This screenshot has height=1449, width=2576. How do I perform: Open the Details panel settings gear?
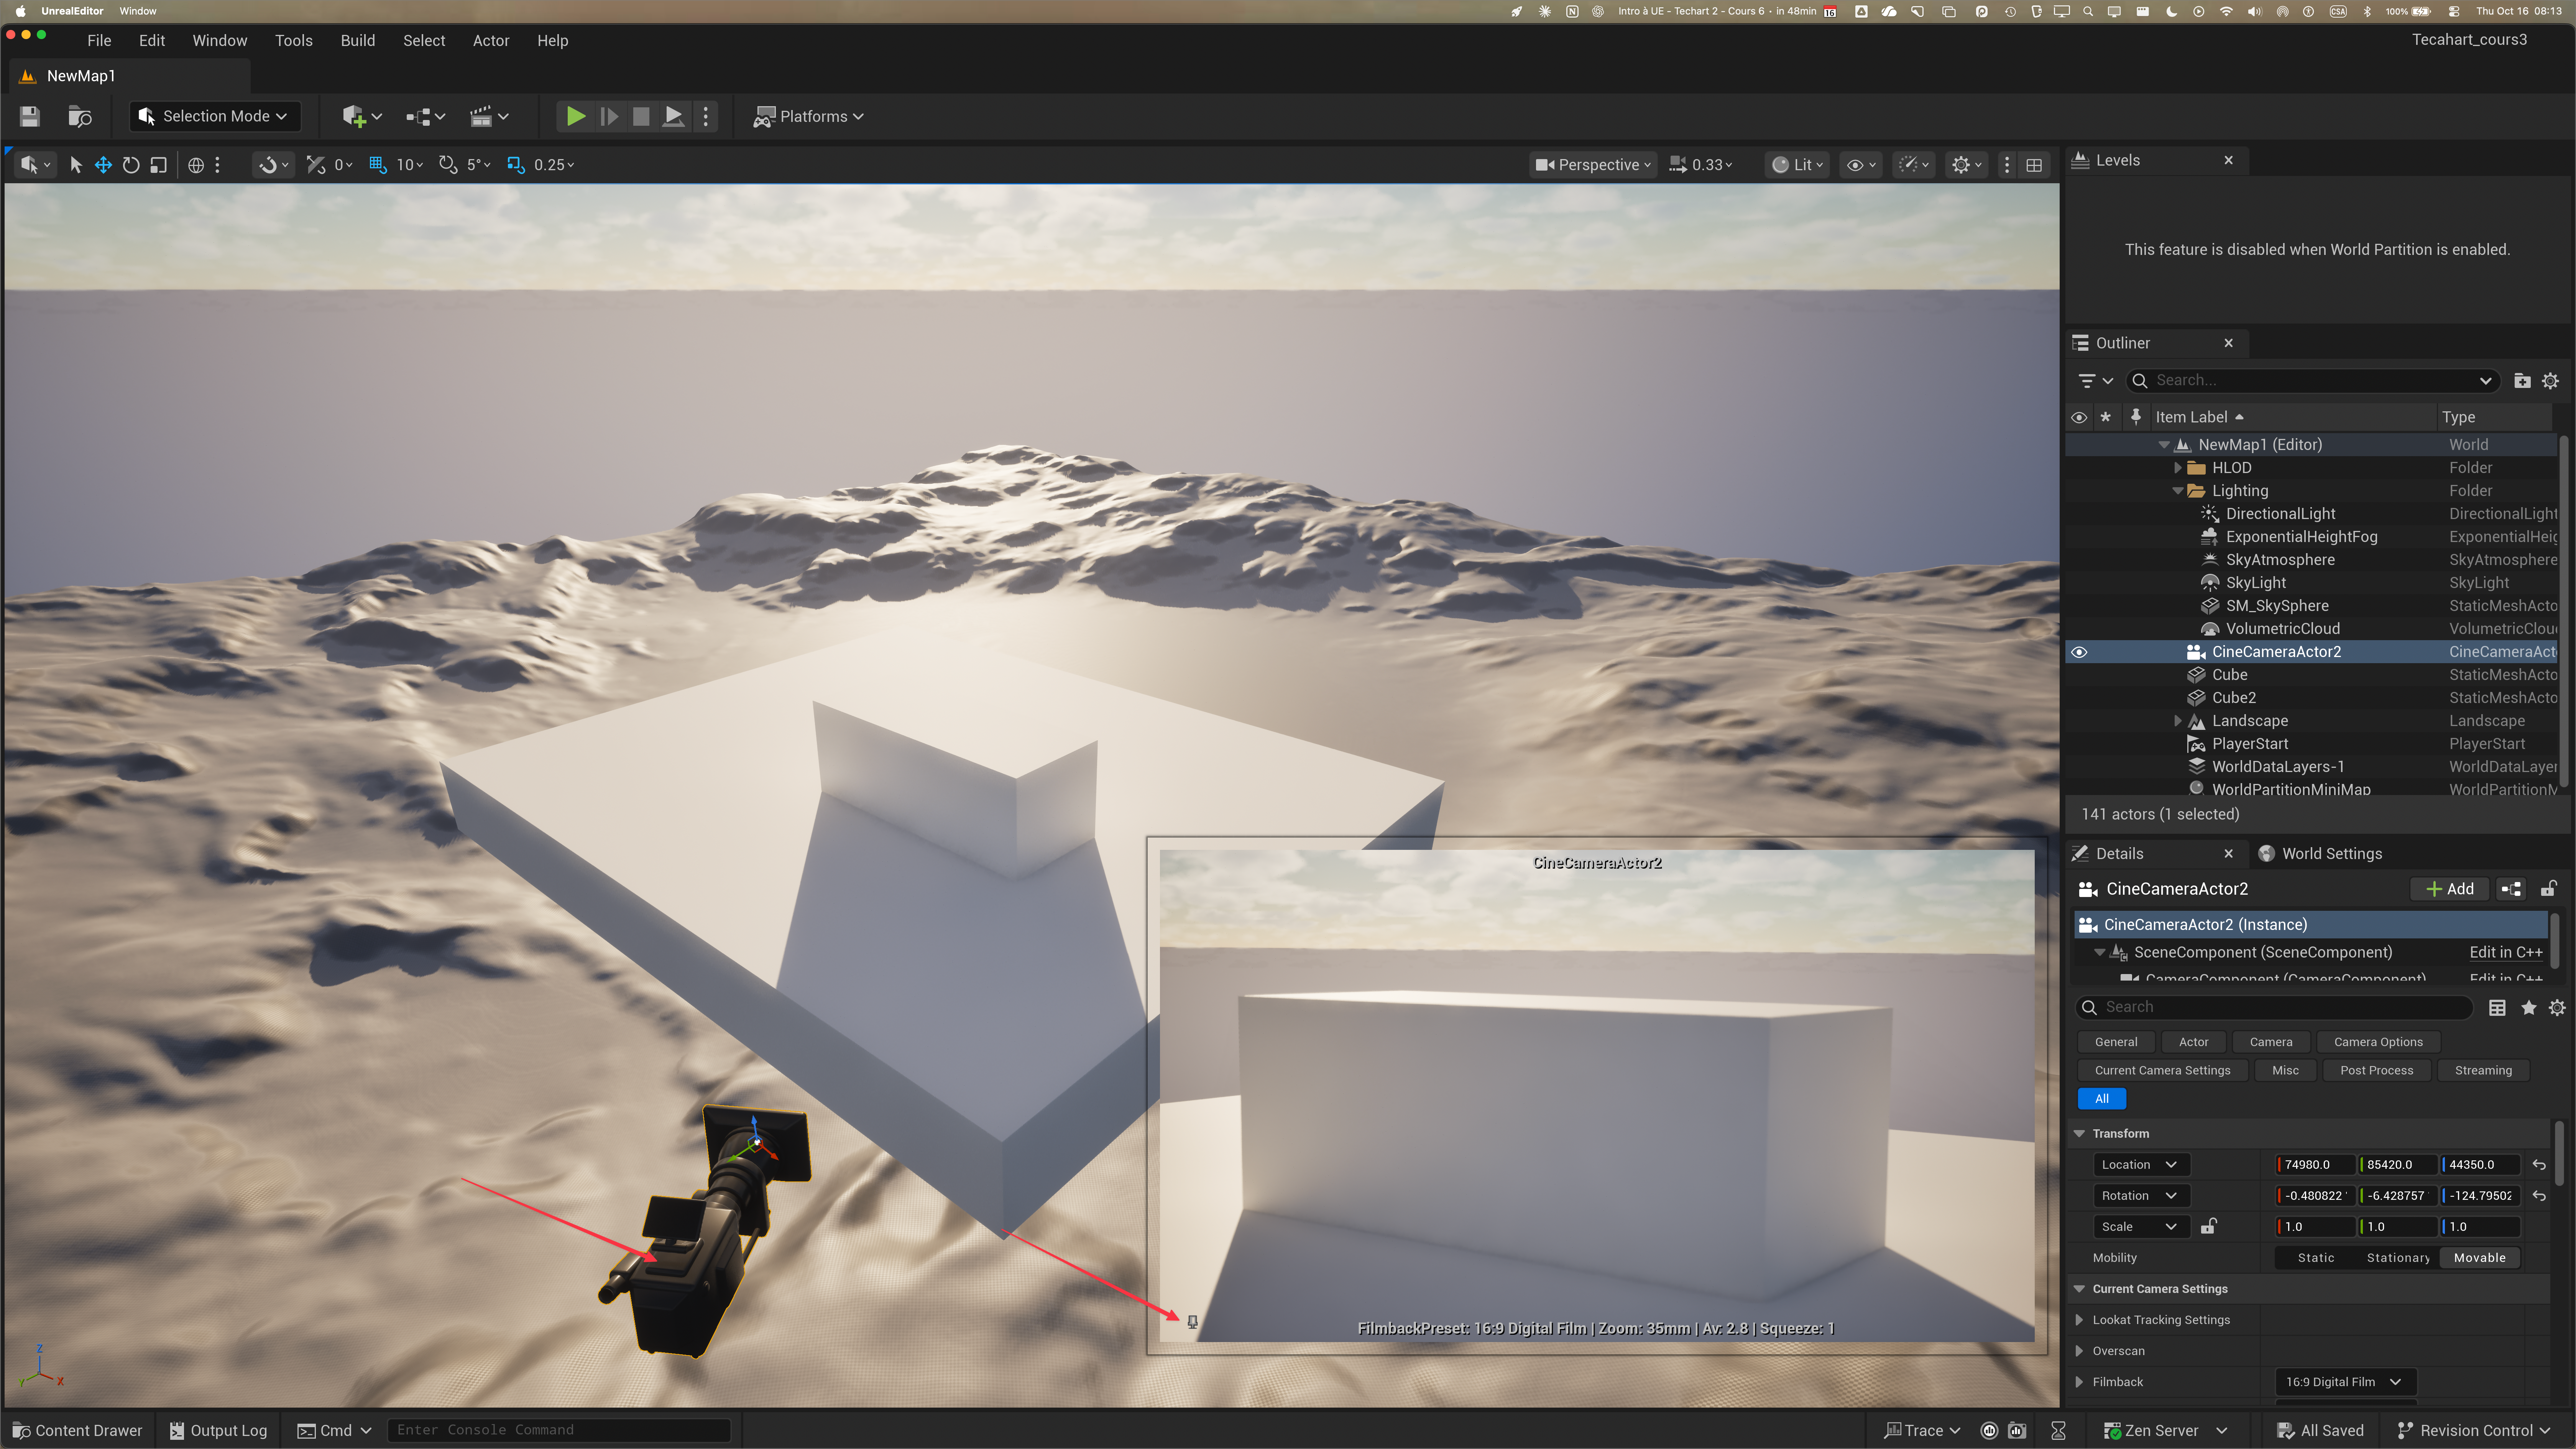tap(2557, 1008)
